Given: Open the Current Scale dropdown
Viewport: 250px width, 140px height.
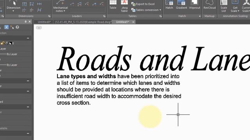Looking at the screenshot, I should (246, 6).
